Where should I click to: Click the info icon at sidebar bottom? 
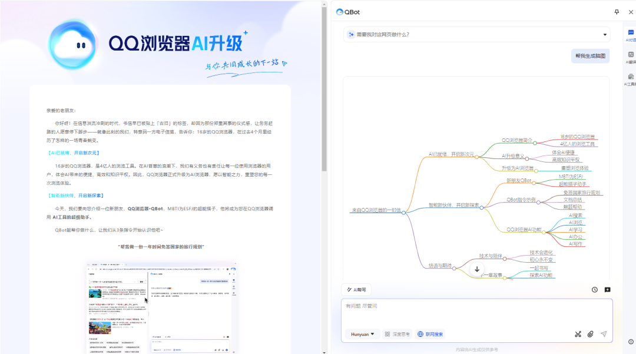click(x=631, y=342)
